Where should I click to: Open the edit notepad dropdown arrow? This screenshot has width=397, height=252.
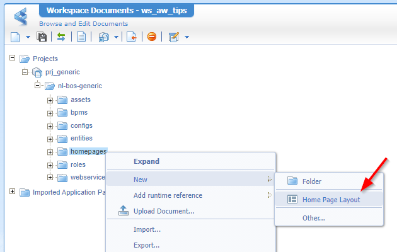point(187,38)
